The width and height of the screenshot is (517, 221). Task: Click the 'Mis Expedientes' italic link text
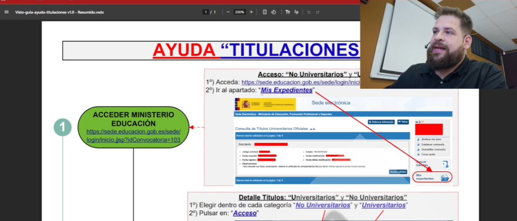pyautogui.click(x=286, y=90)
